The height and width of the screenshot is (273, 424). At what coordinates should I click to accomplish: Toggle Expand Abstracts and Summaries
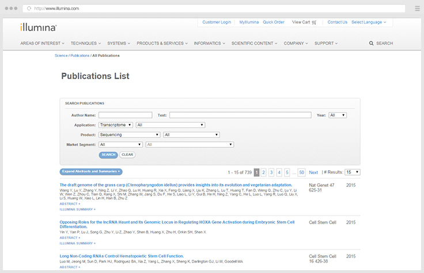(x=91, y=171)
